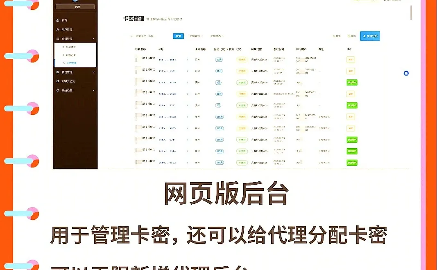Click the AI聊天记录 chat icon
Viewport: 437px width, 270px height.
58,81
